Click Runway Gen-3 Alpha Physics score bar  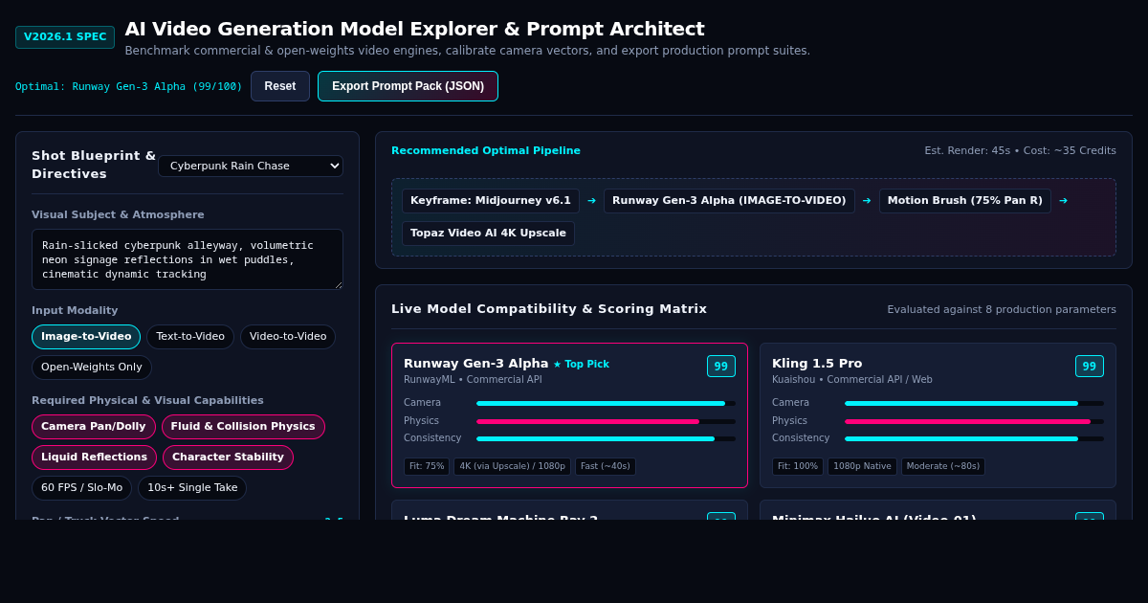607,421
